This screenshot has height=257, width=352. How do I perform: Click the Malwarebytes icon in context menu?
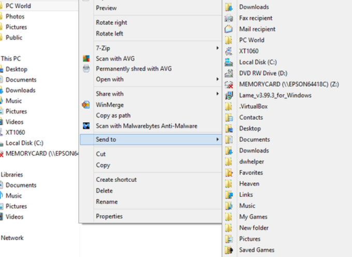[86, 126]
